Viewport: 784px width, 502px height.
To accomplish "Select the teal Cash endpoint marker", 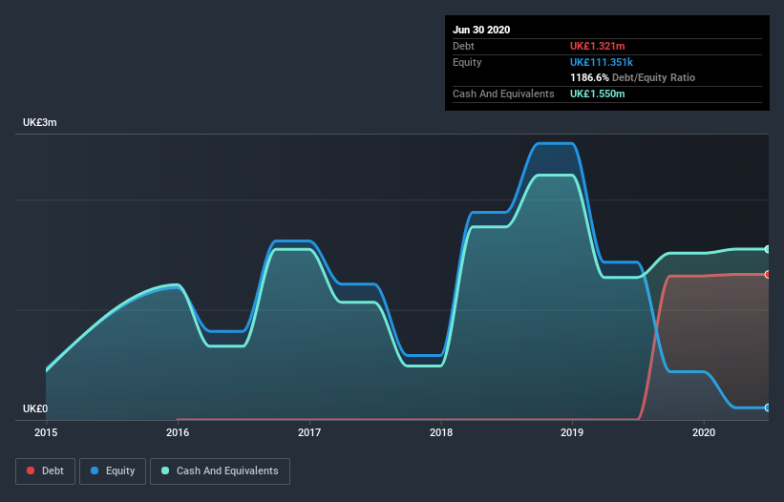I will point(767,249).
